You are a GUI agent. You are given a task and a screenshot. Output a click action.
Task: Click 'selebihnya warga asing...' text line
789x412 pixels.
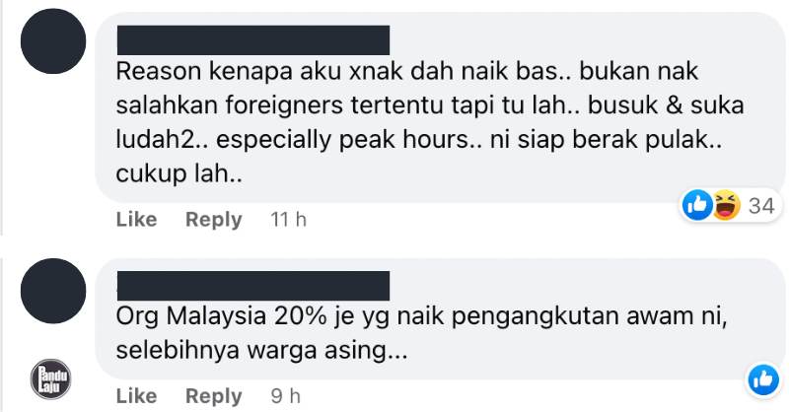pos(261,350)
